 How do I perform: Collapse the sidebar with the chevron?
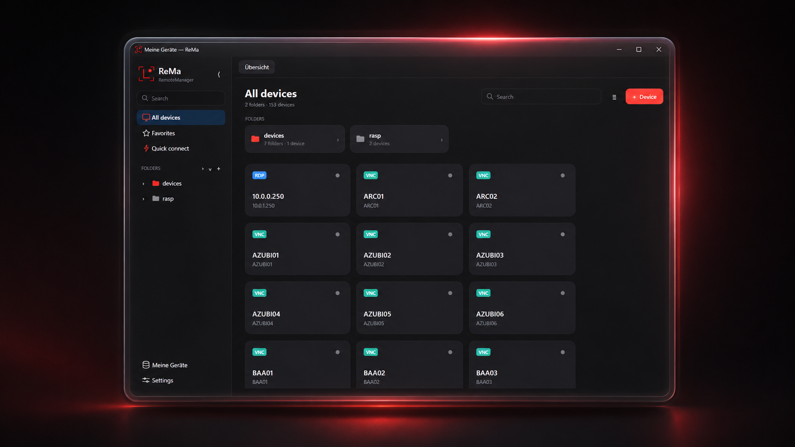pyautogui.click(x=219, y=74)
